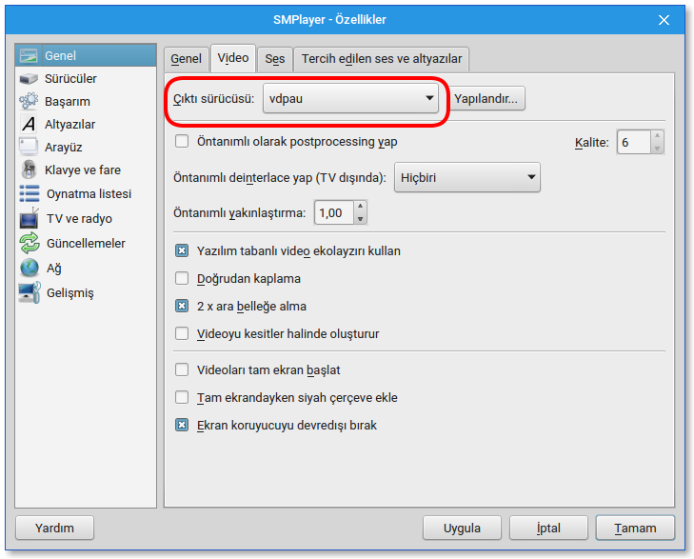Uncheck 2 x ara belleğe alma

point(182,306)
